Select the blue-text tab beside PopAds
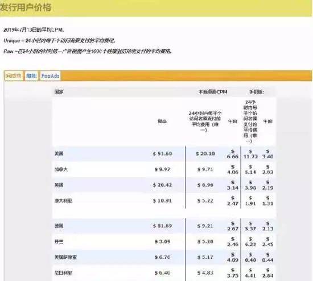 pyautogui.click(x=31, y=76)
